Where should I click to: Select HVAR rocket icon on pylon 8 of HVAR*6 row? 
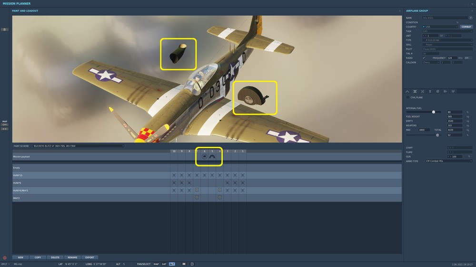click(x=189, y=183)
